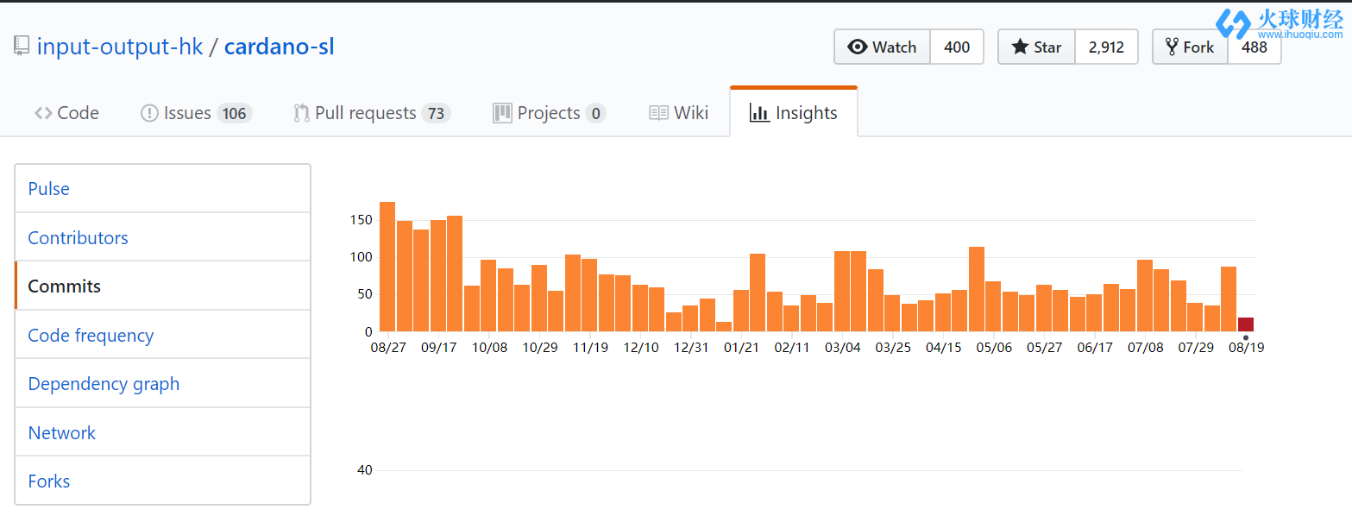Select the Insights tab
The height and width of the screenshot is (516, 1352).
pyautogui.click(x=794, y=112)
